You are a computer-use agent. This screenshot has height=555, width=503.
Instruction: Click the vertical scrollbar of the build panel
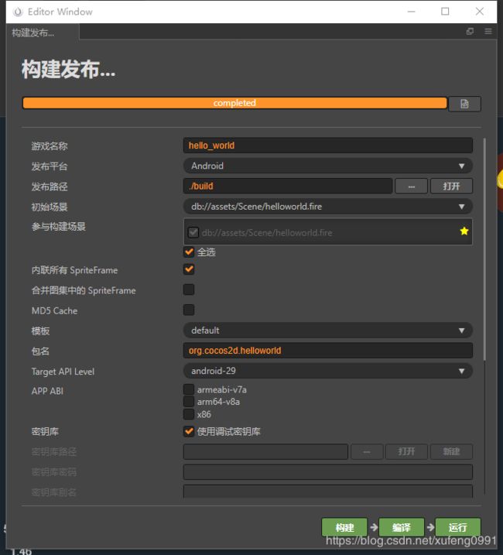[x=484, y=249]
